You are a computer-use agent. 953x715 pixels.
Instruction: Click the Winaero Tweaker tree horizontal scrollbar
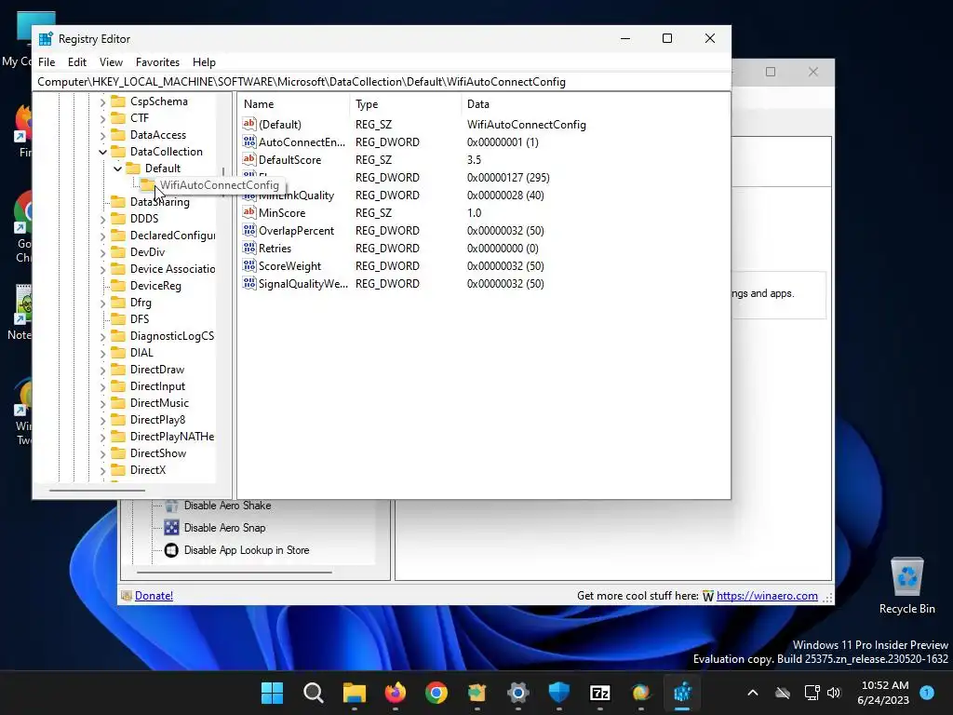(x=235, y=573)
